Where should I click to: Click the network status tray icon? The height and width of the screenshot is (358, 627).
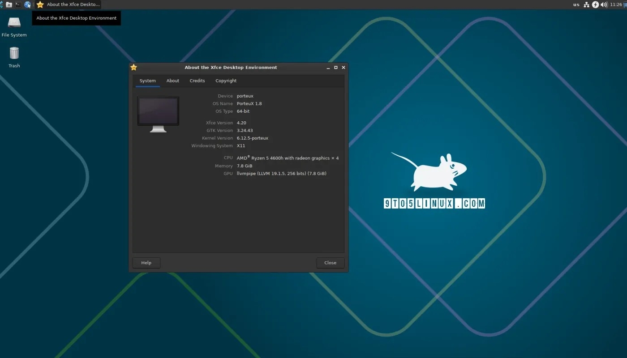587,4
